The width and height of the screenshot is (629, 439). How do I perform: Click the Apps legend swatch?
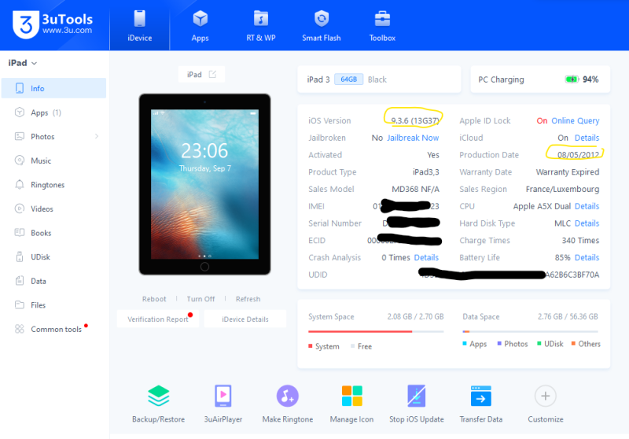pyautogui.click(x=465, y=344)
